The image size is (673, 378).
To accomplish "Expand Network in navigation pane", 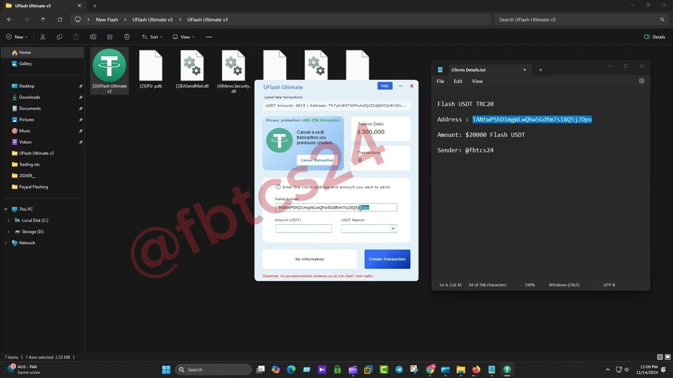I will coord(6,243).
